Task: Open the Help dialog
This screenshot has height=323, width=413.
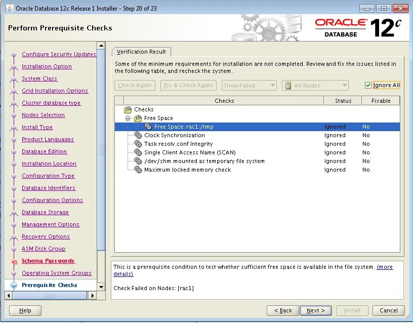Action: point(25,311)
